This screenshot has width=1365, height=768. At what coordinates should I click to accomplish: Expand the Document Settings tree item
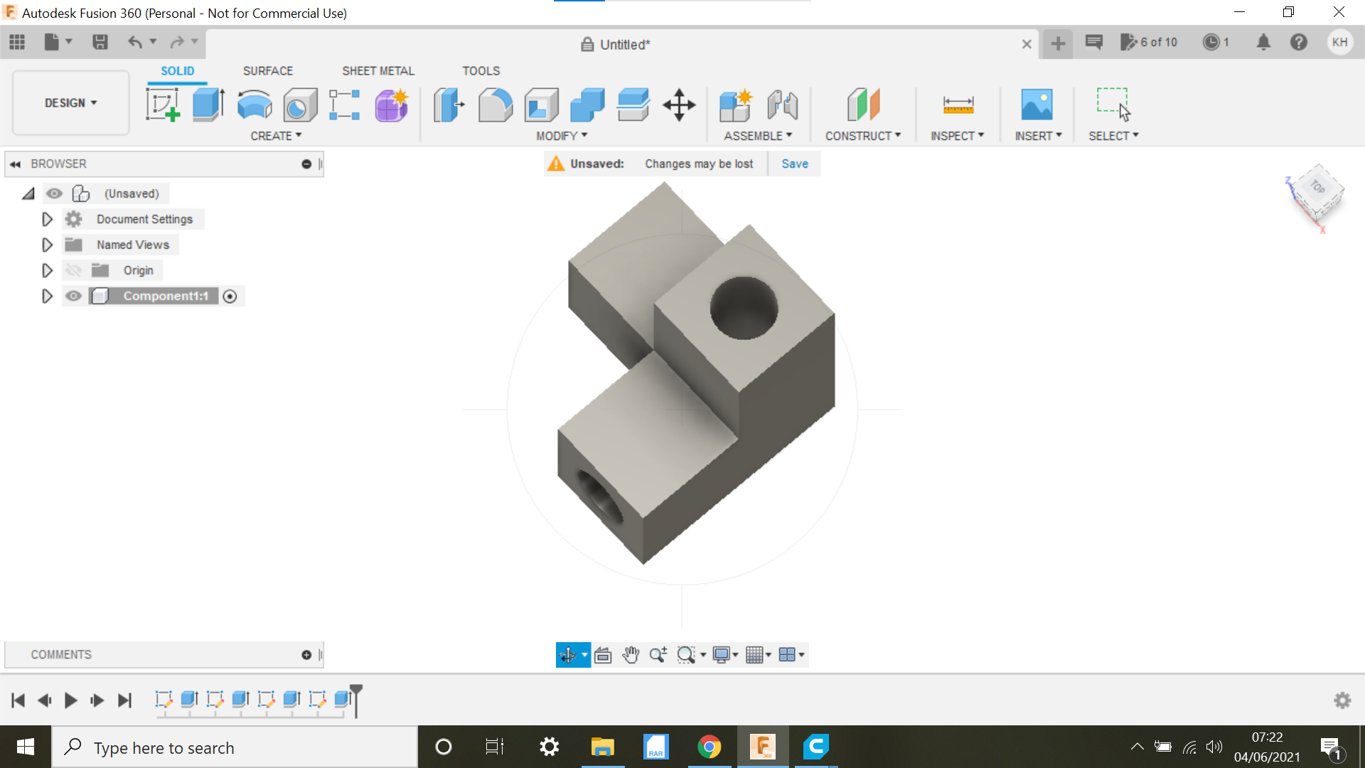(47, 219)
